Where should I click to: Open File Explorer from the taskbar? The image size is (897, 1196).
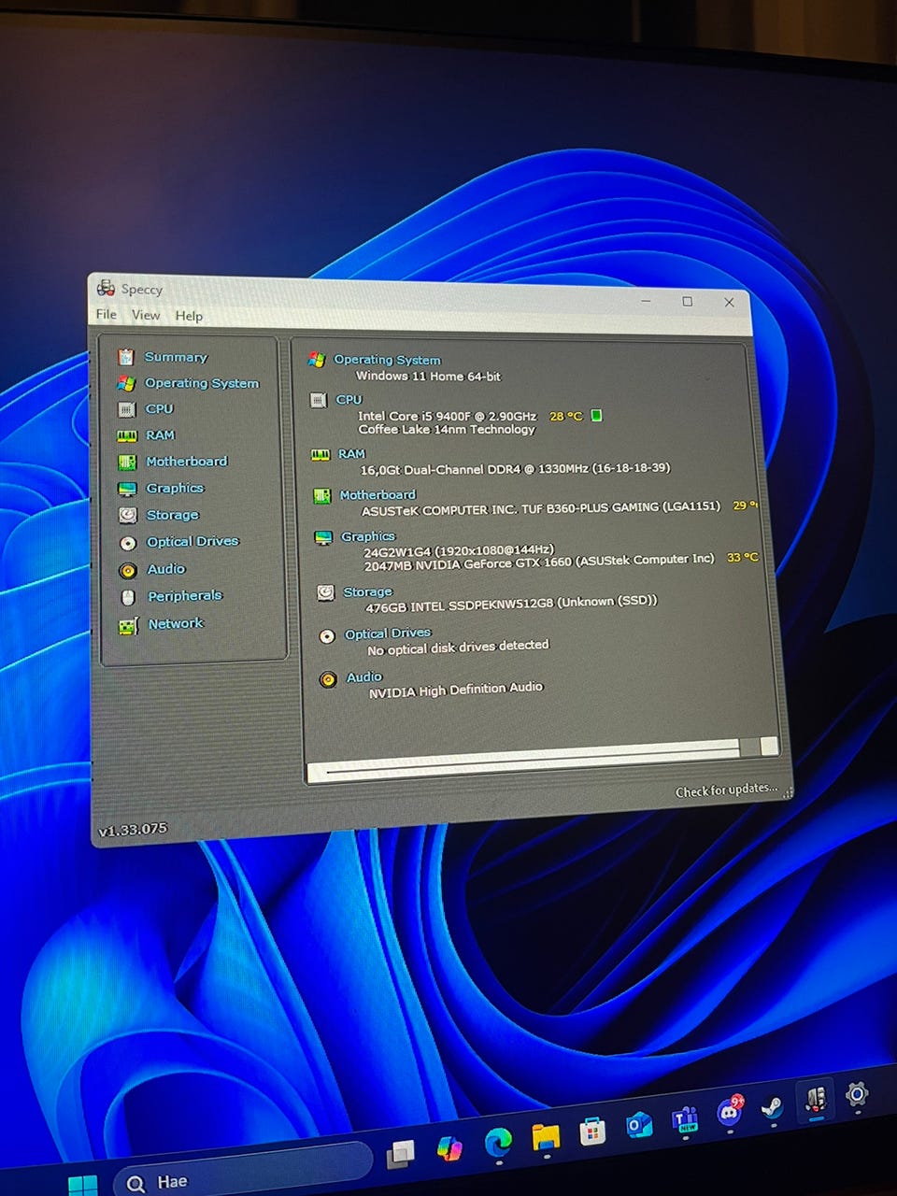pyautogui.click(x=546, y=1136)
